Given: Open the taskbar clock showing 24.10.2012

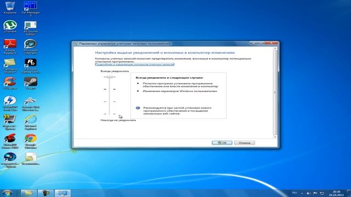Looking at the screenshot, I should click(336, 193).
